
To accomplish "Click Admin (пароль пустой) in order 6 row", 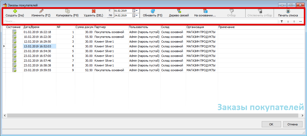I will [x=144, y=56].
